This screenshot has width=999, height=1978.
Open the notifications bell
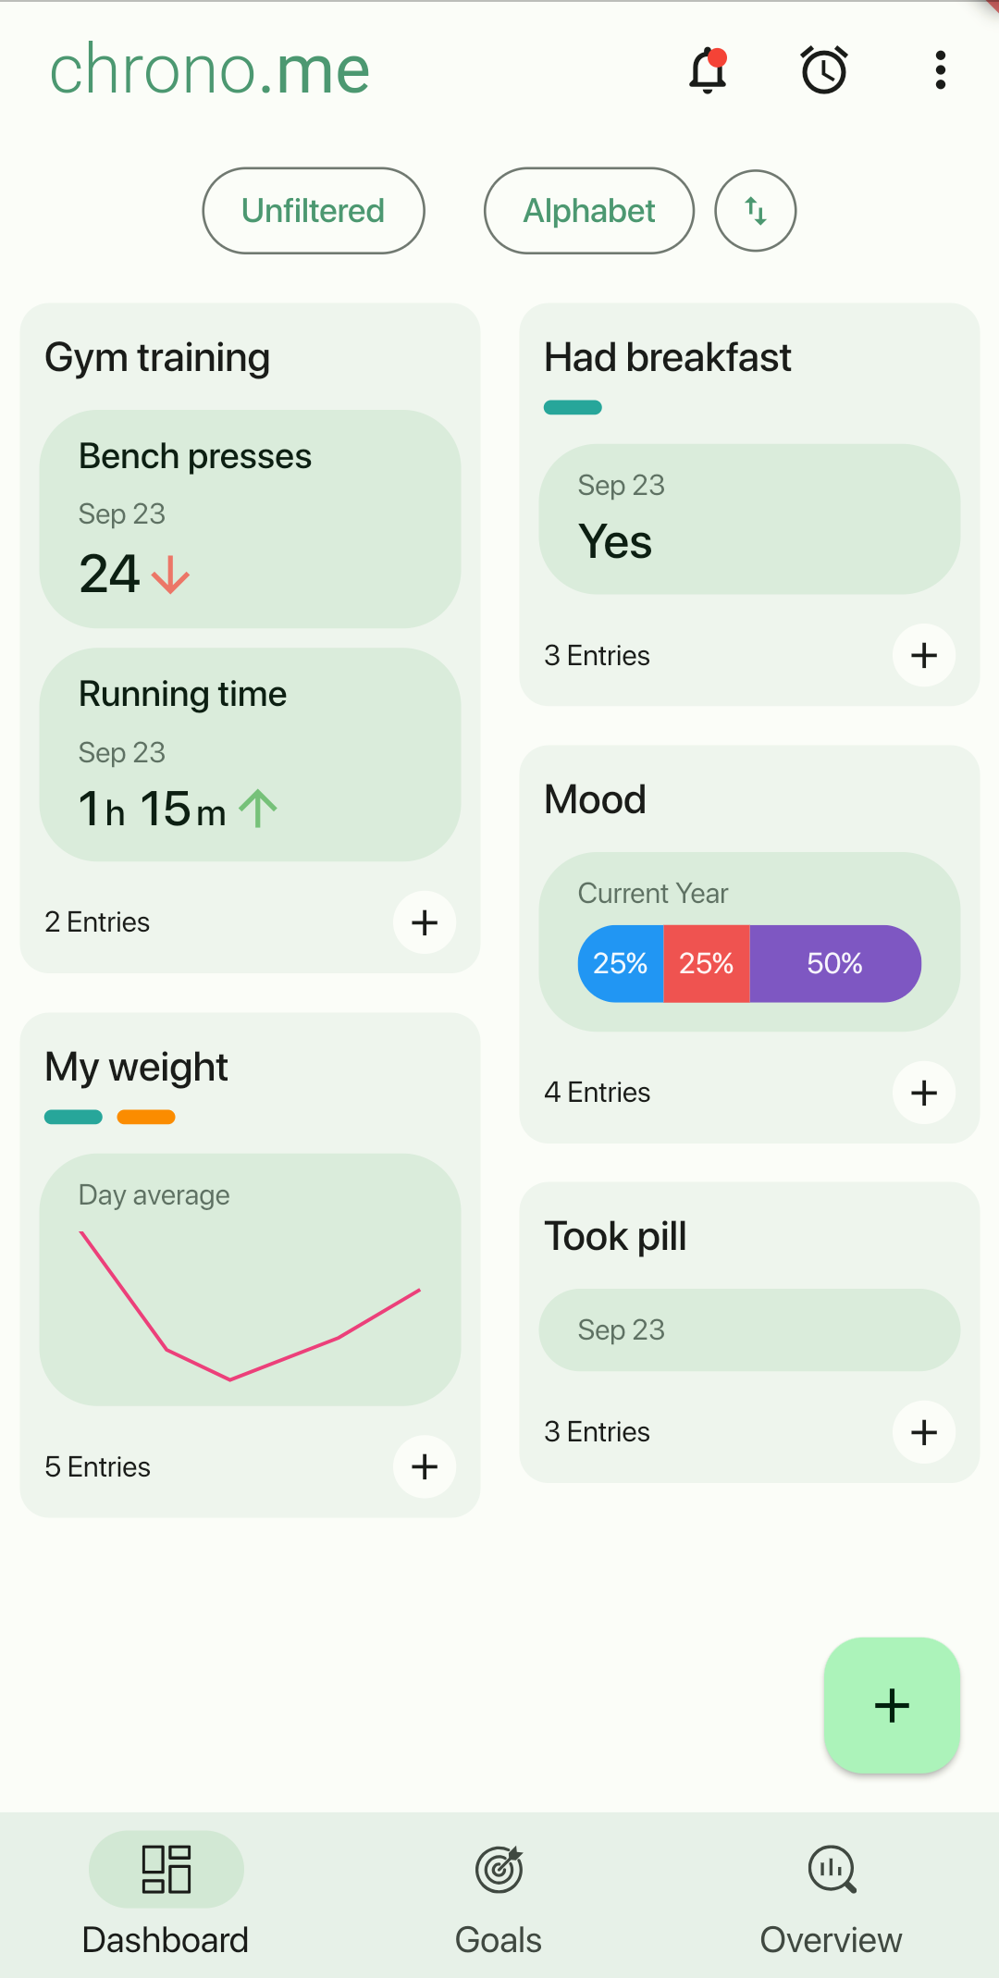pyautogui.click(x=709, y=70)
